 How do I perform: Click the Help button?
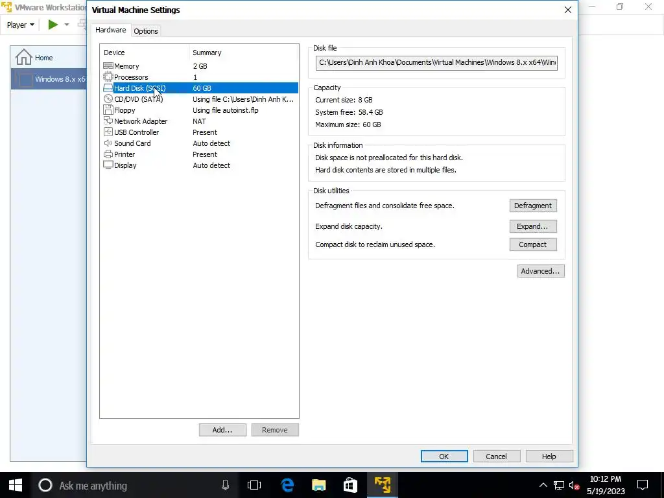click(549, 456)
